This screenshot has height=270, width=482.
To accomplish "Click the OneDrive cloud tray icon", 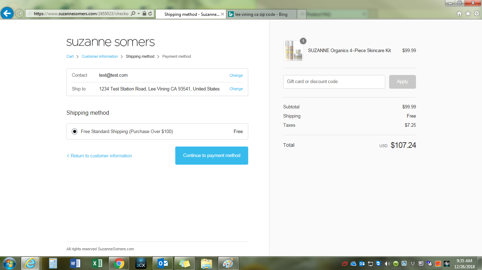I will tap(353, 263).
